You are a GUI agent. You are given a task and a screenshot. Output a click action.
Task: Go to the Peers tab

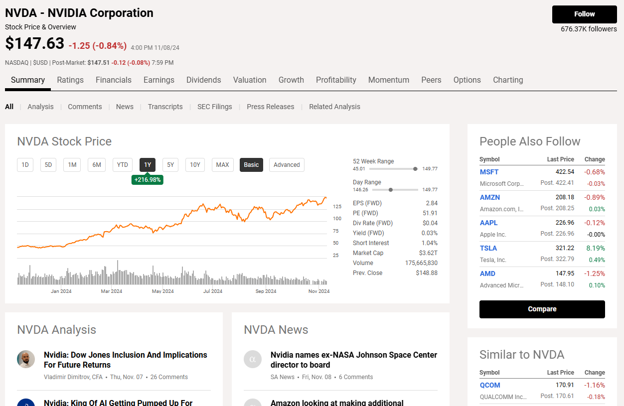(431, 80)
